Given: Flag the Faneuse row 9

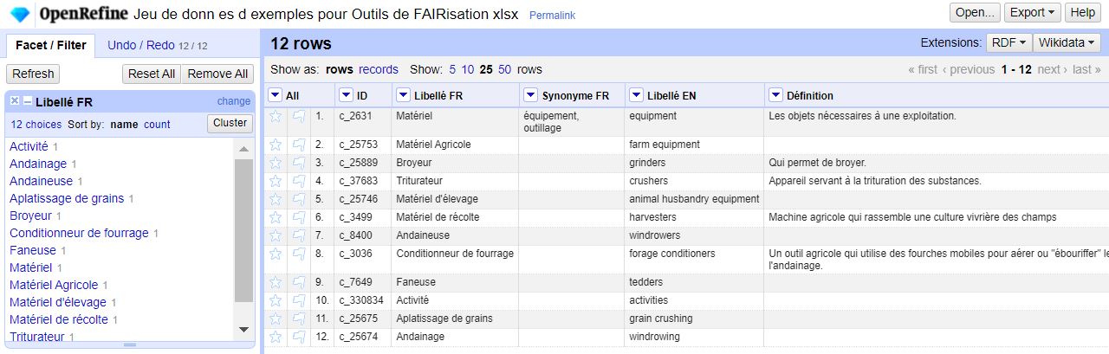Looking at the screenshot, I should pyautogui.click(x=298, y=282).
